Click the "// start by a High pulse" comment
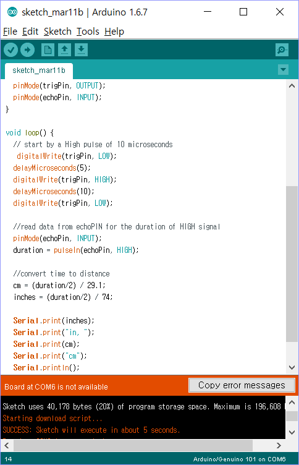The height and width of the screenshot is (465, 299). (93, 145)
